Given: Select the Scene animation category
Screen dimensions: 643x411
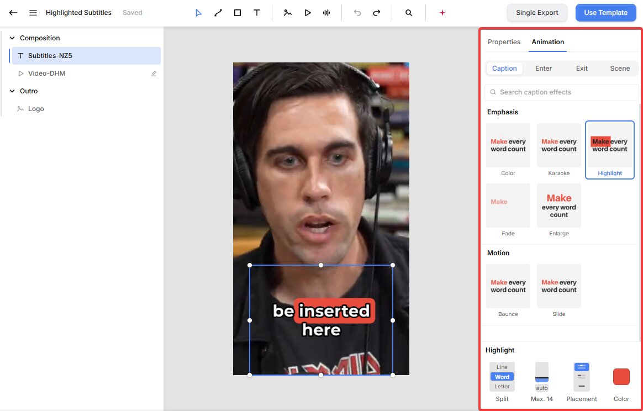Looking at the screenshot, I should (620, 68).
